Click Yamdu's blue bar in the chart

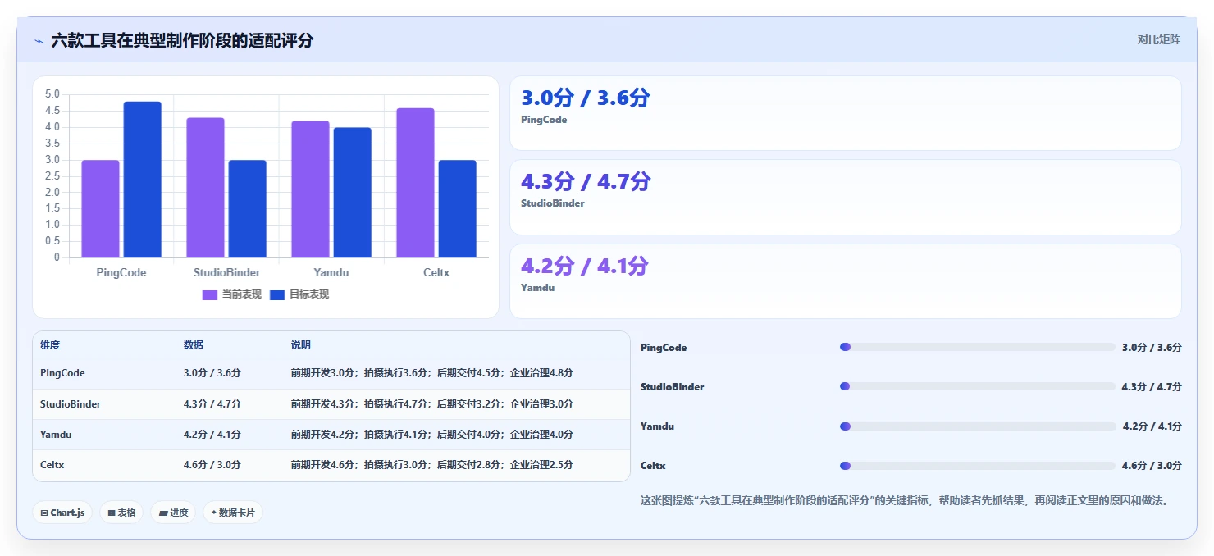click(x=353, y=193)
